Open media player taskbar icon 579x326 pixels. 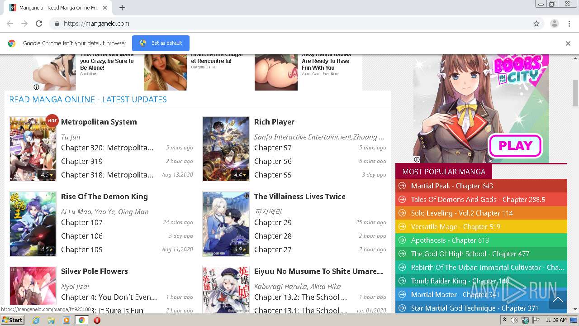[x=66, y=320]
